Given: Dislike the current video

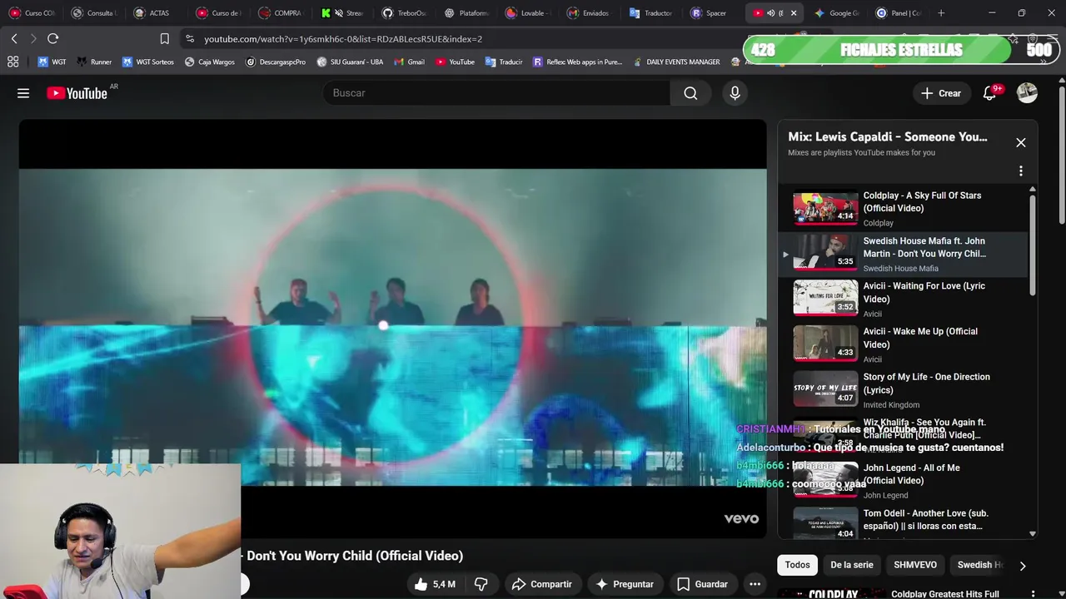Looking at the screenshot, I should (x=481, y=584).
